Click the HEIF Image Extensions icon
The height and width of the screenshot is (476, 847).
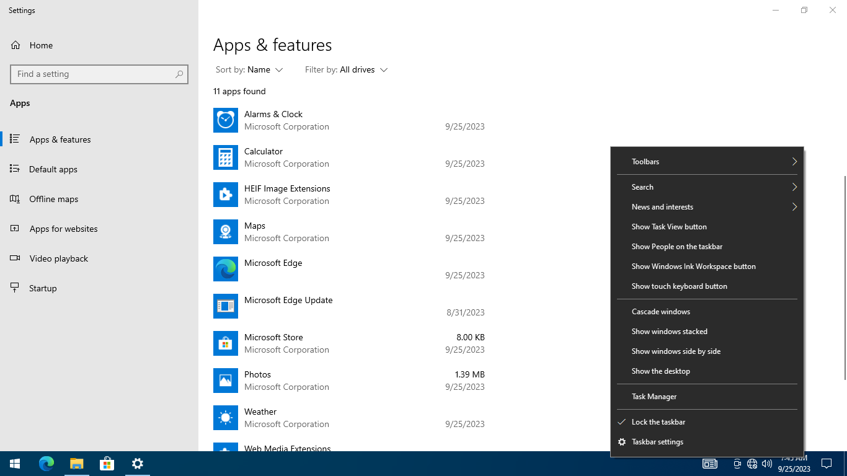pyautogui.click(x=226, y=195)
